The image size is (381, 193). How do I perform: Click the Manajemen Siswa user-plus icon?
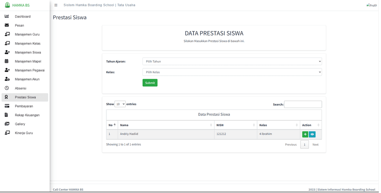click(7, 52)
